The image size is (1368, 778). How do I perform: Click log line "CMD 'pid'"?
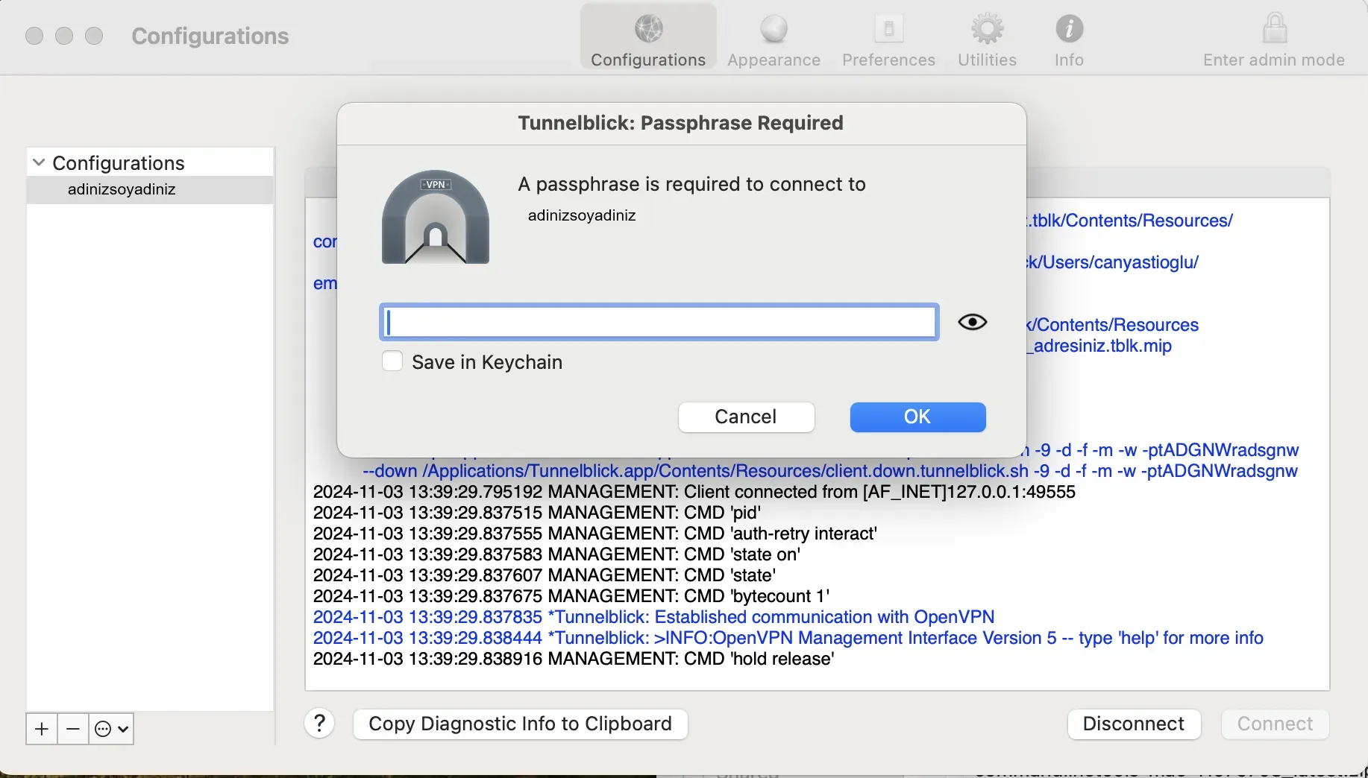(537, 513)
